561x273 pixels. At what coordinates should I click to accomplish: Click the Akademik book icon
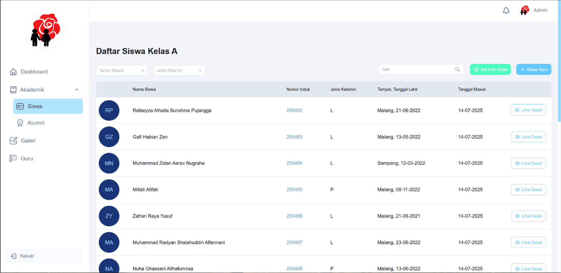[x=14, y=90]
